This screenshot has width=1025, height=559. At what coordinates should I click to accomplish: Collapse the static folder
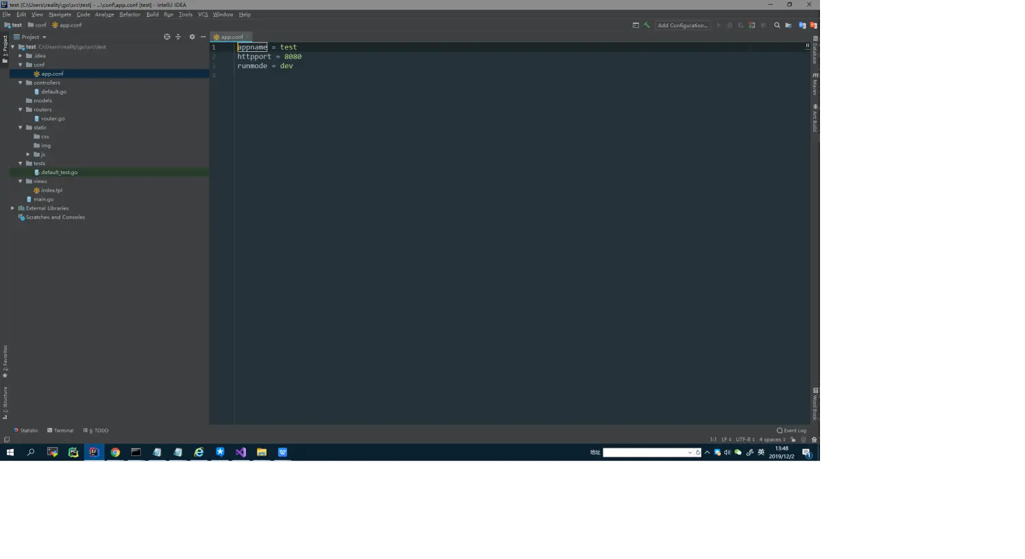20,128
